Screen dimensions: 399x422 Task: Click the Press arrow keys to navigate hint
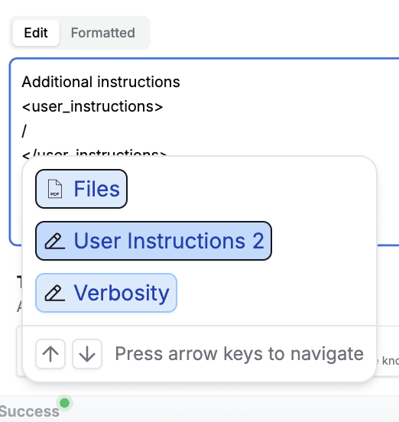coord(239,354)
